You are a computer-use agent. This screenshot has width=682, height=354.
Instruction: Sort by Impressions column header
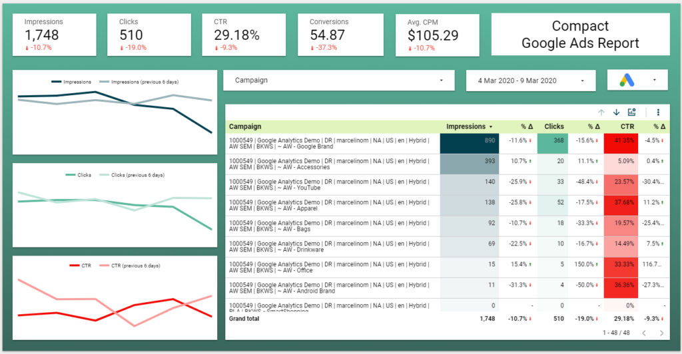point(469,126)
